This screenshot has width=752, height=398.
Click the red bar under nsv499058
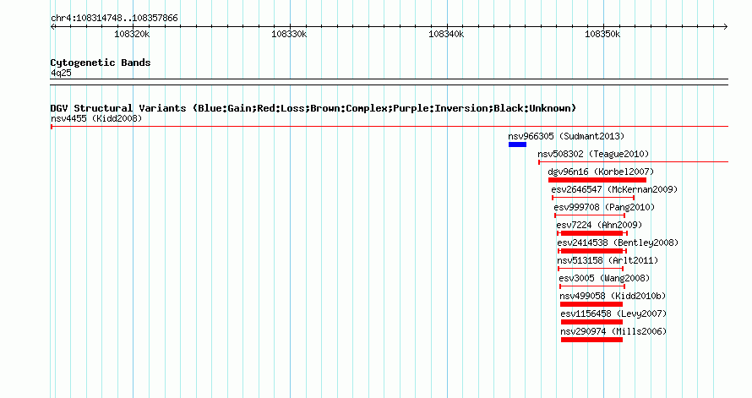click(x=591, y=304)
